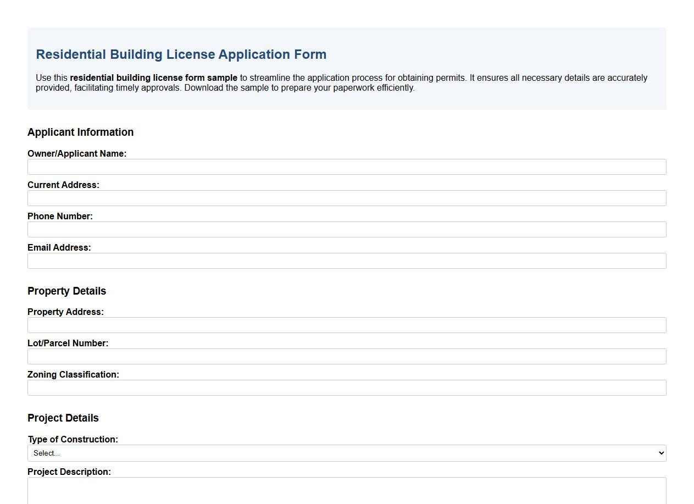Click the Zoning Classification input field
The image size is (694, 504).
[x=347, y=388]
